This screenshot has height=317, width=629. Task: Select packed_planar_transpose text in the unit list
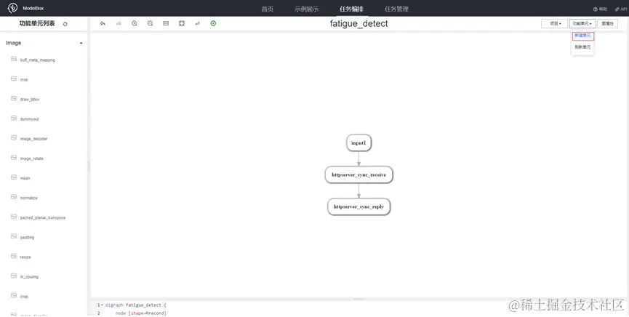point(43,217)
